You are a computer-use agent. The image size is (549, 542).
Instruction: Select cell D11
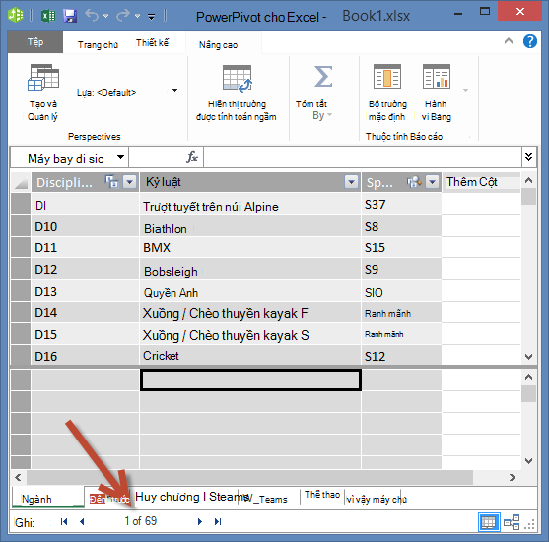(x=85, y=248)
